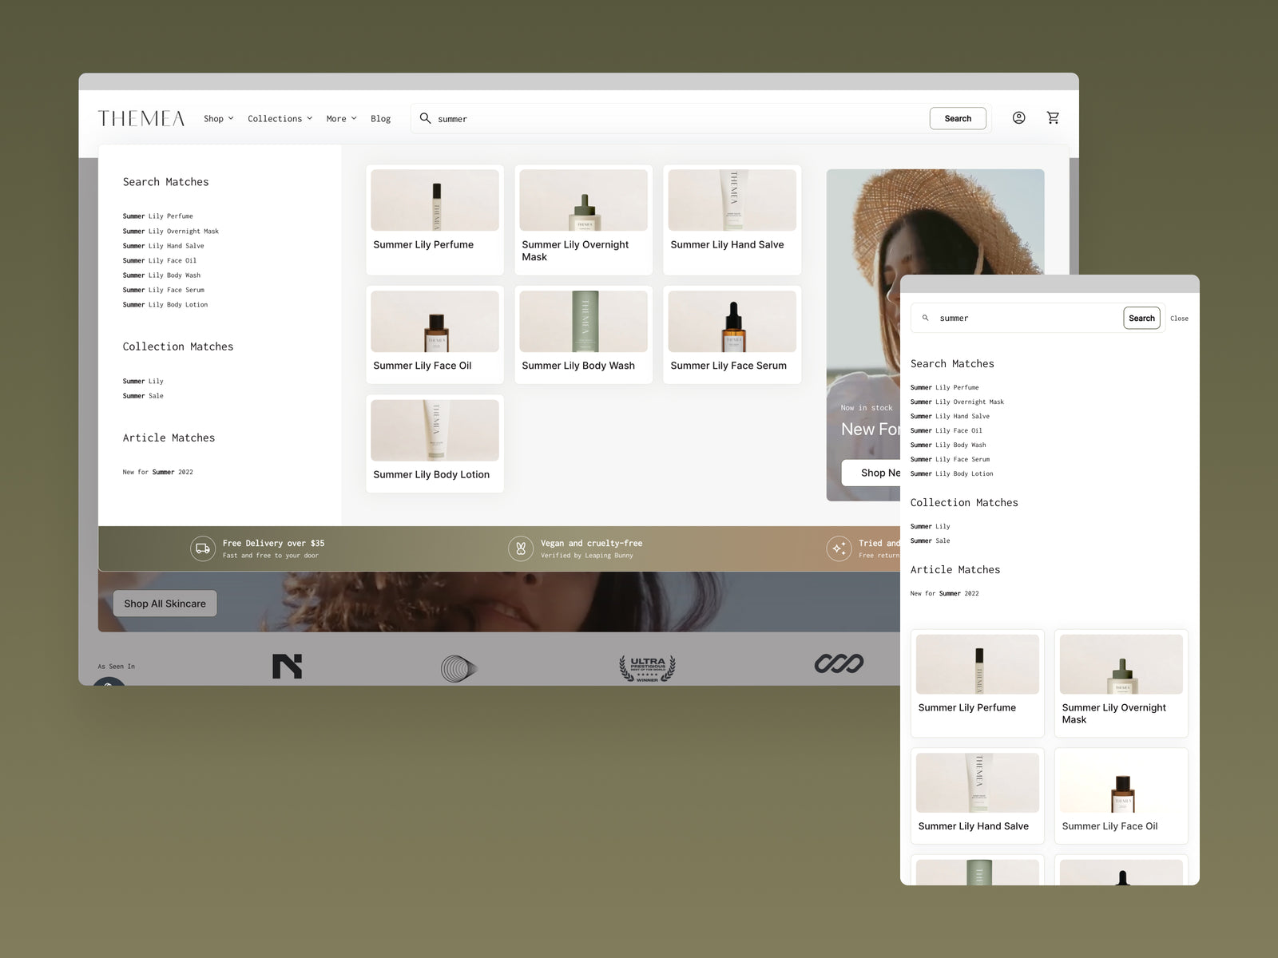Close the mobile search panel

(1179, 319)
